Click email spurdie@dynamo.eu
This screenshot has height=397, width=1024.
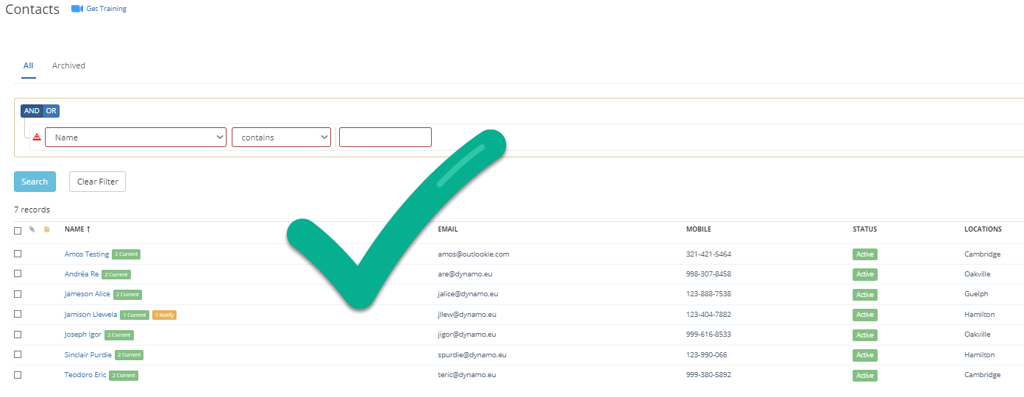[472, 355]
